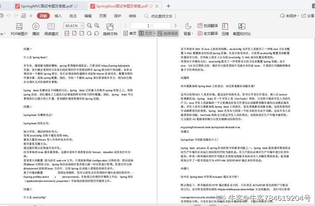315x206 pixels.
Task: Open the 编辑 ribbon tab
Action: (x=88, y=16)
